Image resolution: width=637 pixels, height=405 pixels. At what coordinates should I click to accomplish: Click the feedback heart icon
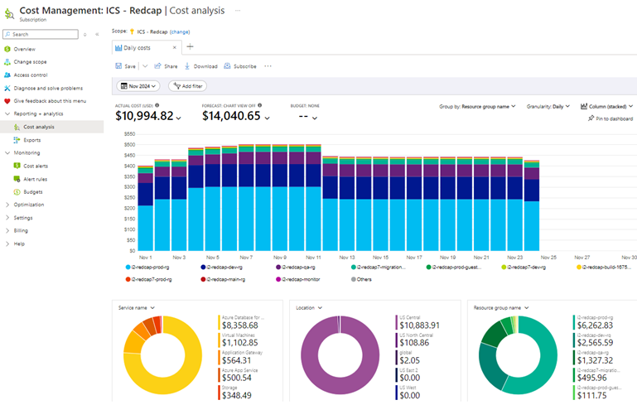pyautogui.click(x=7, y=101)
